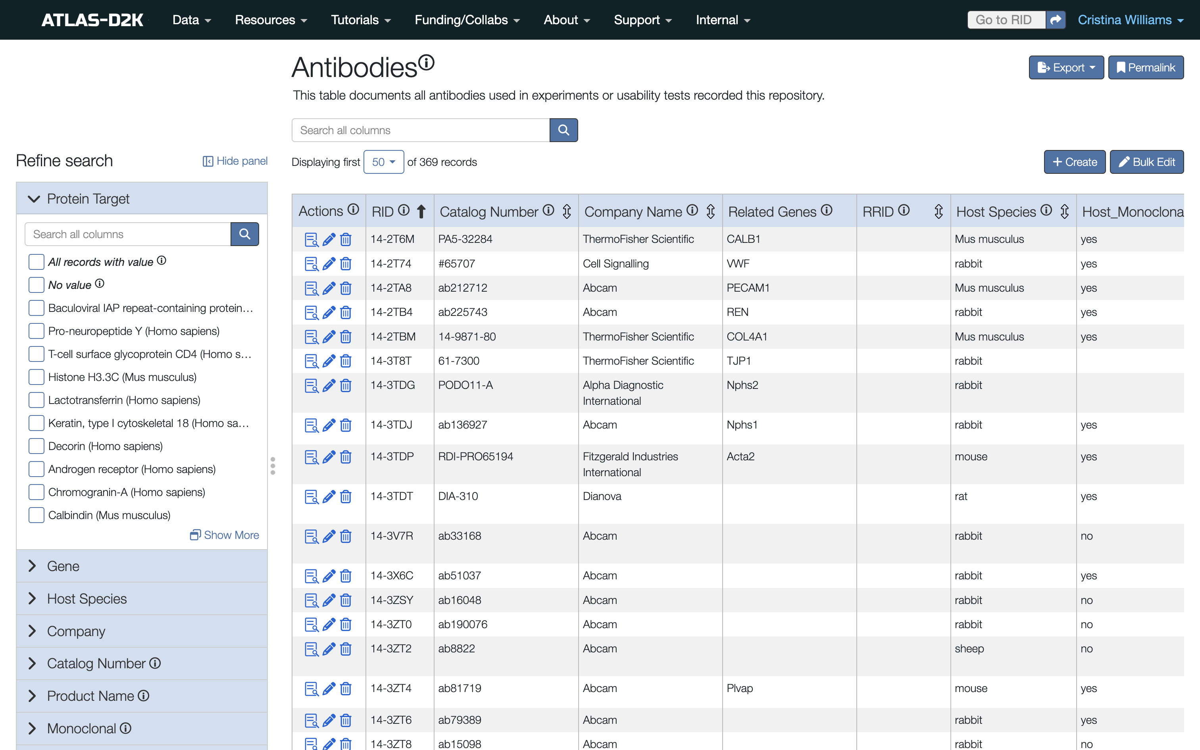This screenshot has width=1200, height=750.
Task: Enable the No value filter checkbox
Action: (x=36, y=284)
